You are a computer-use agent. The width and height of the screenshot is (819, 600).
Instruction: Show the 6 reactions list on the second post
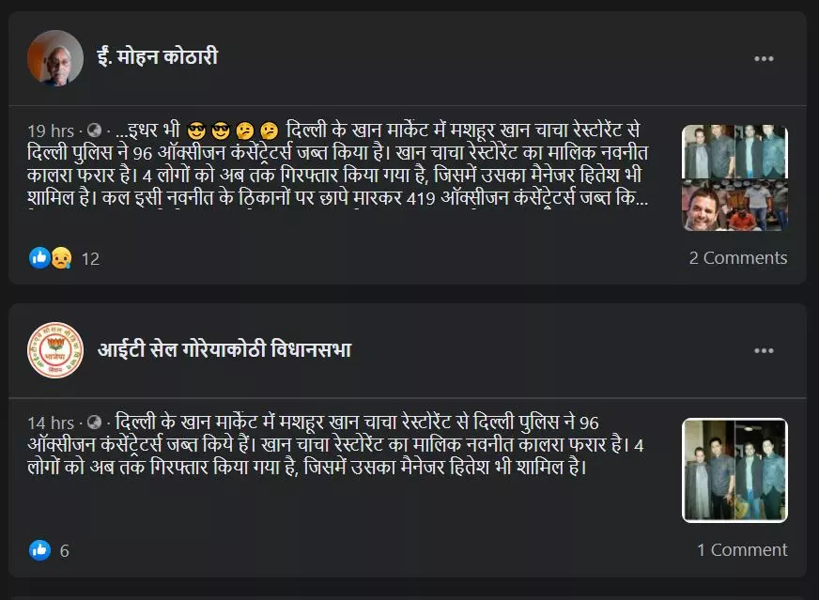click(x=64, y=551)
